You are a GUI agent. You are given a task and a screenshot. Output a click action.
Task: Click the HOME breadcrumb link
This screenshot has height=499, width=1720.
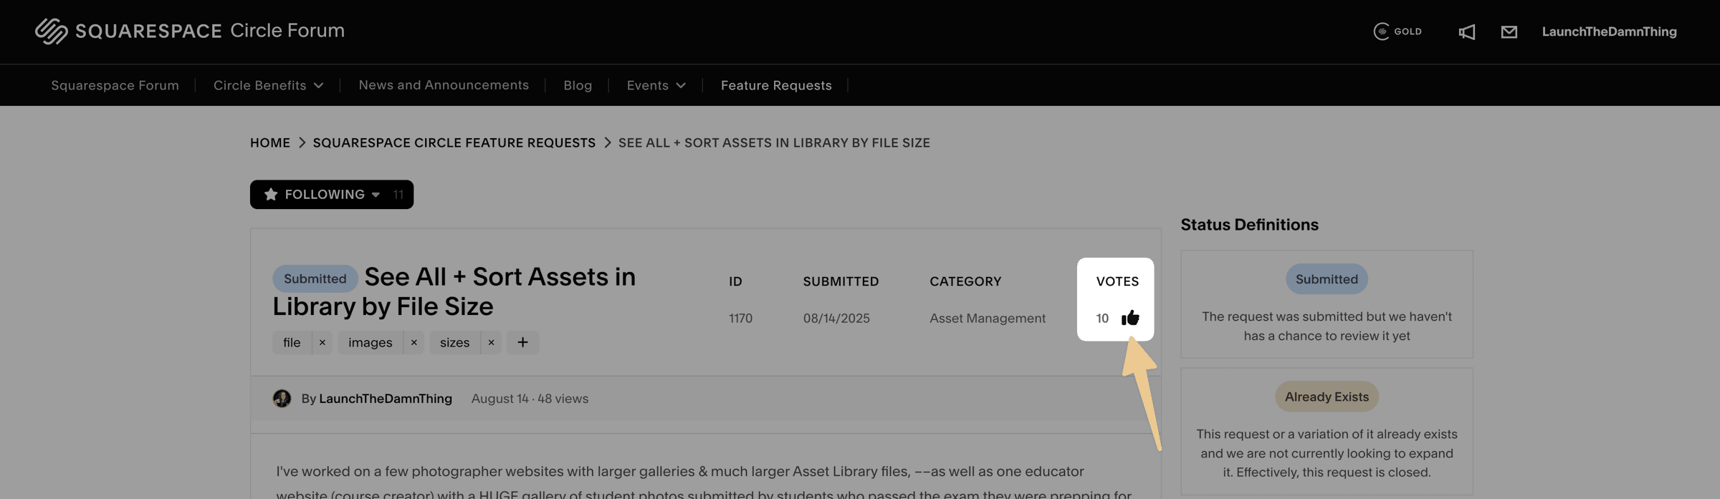click(270, 142)
